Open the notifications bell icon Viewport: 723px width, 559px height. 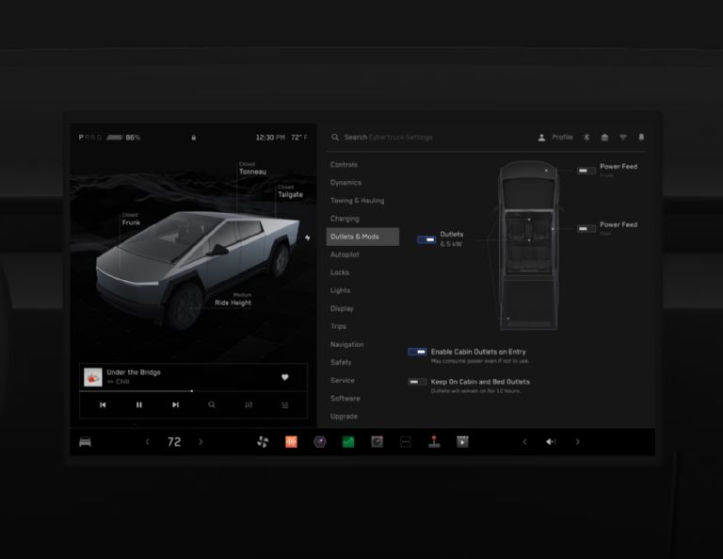[641, 137]
